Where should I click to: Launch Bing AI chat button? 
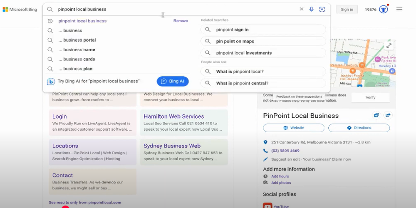coord(173,81)
